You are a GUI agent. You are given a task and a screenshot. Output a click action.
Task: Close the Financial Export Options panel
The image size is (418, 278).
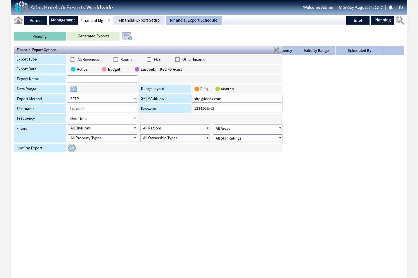(x=276, y=50)
